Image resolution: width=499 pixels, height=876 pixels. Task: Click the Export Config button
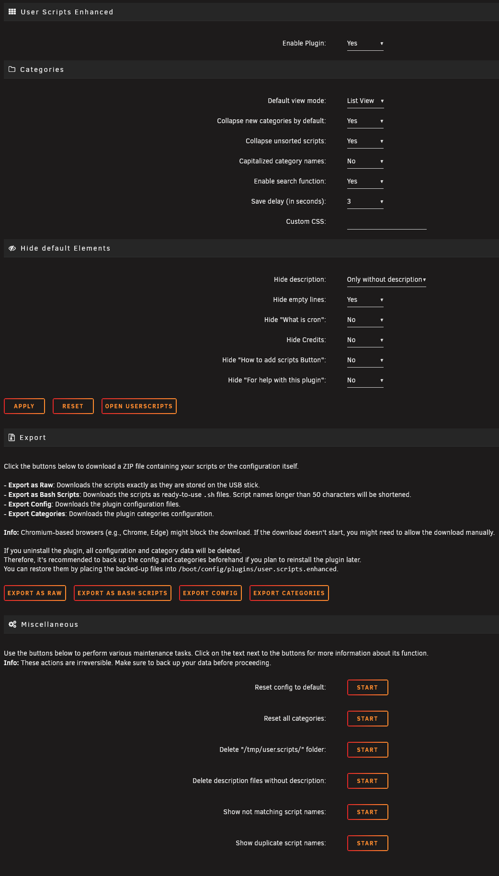tap(210, 593)
